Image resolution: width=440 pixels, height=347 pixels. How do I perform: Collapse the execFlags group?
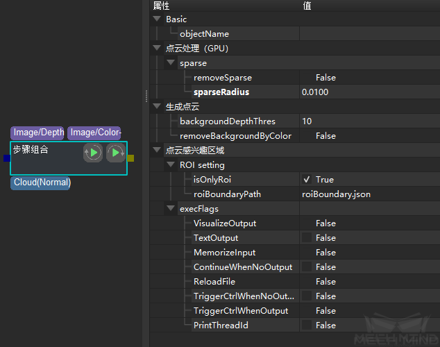click(171, 209)
